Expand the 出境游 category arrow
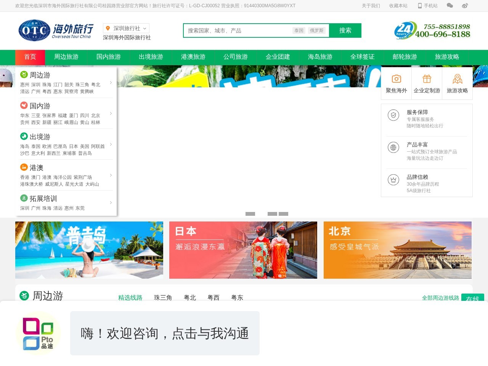This screenshot has height=366, width=488. point(111,144)
